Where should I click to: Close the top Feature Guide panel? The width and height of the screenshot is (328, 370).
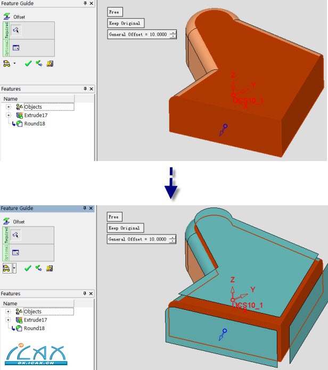tap(91, 3)
